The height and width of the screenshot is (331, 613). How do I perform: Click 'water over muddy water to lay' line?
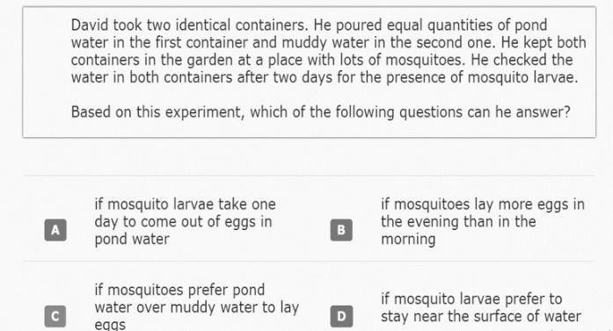tap(197, 307)
